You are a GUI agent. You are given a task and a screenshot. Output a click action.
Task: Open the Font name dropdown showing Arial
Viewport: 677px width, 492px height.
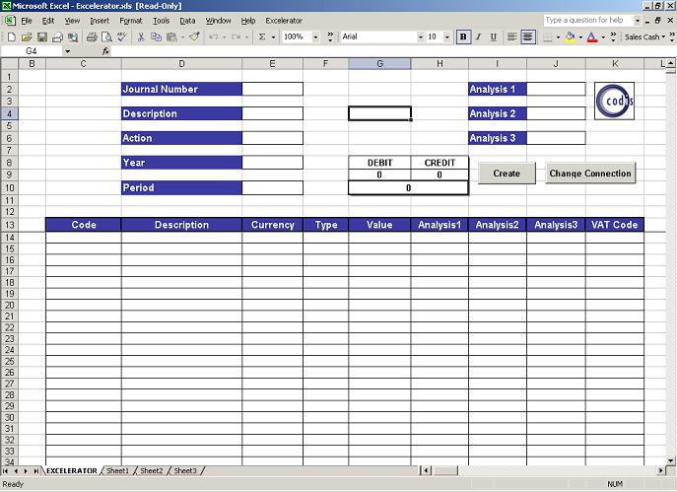click(x=420, y=37)
